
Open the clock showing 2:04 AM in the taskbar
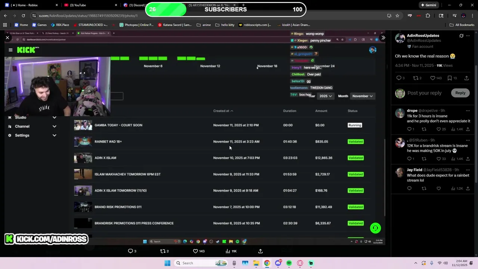460,263
